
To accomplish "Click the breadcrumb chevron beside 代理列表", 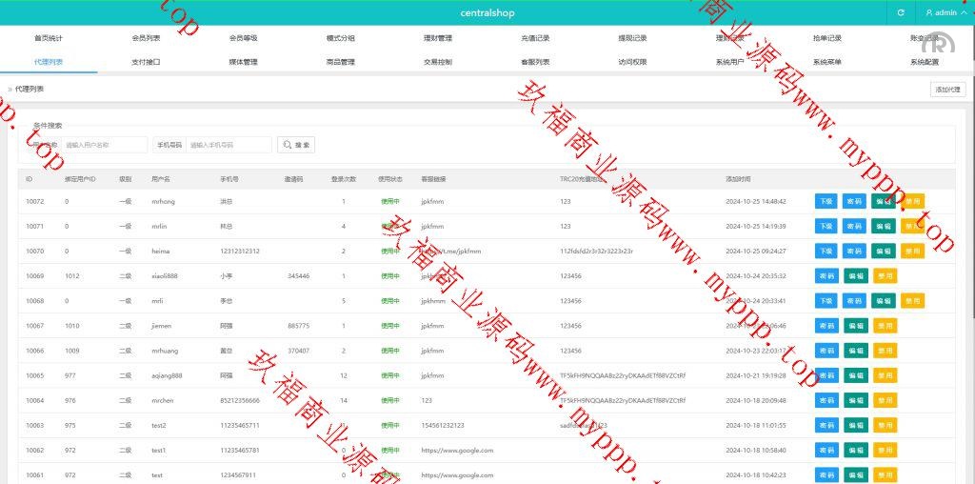I will 10,89.
